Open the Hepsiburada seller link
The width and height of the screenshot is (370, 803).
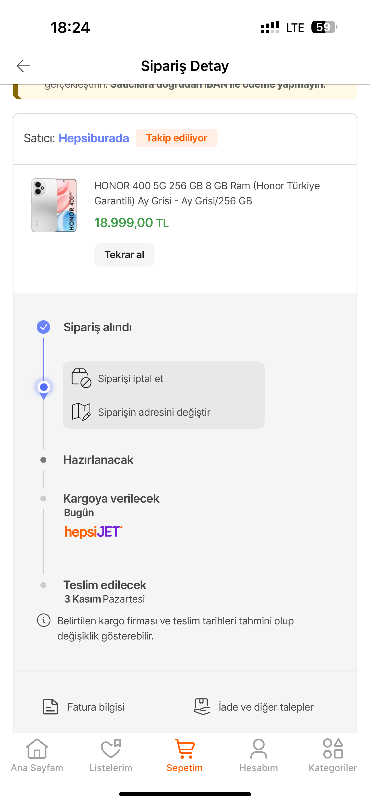[x=94, y=138]
